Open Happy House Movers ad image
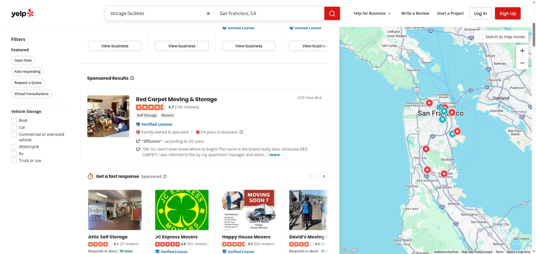 pyautogui.click(x=249, y=210)
